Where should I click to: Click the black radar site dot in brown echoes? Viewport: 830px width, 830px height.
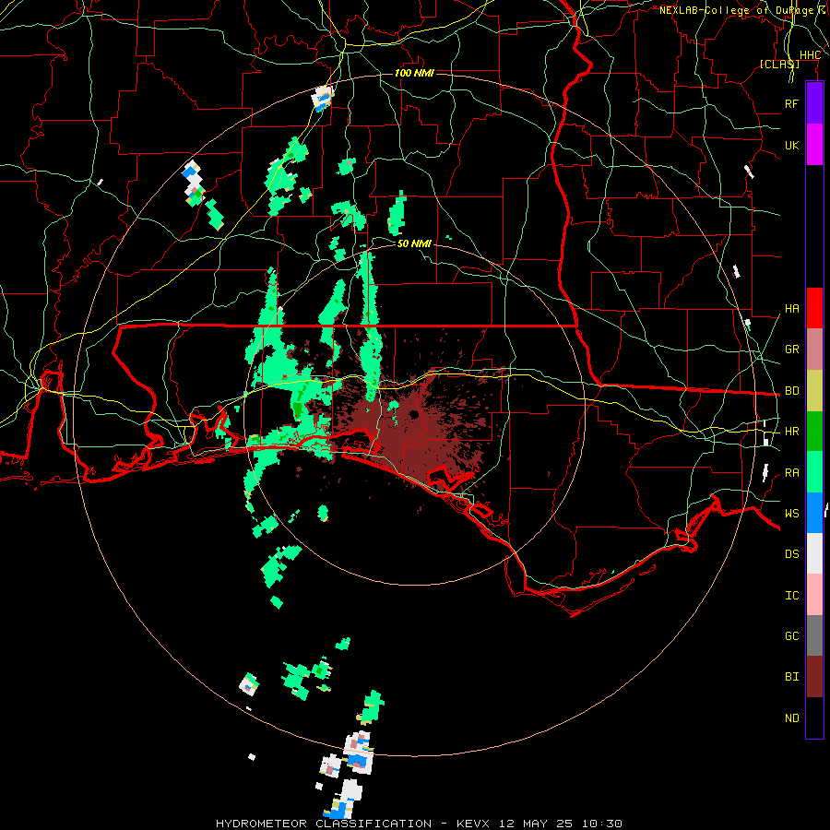tap(414, 414)
